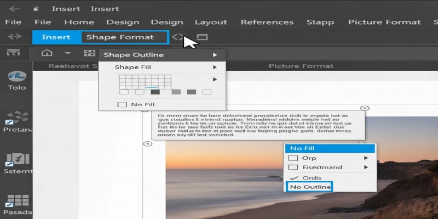Pick the dark gray color swatch

click(155, 92)
